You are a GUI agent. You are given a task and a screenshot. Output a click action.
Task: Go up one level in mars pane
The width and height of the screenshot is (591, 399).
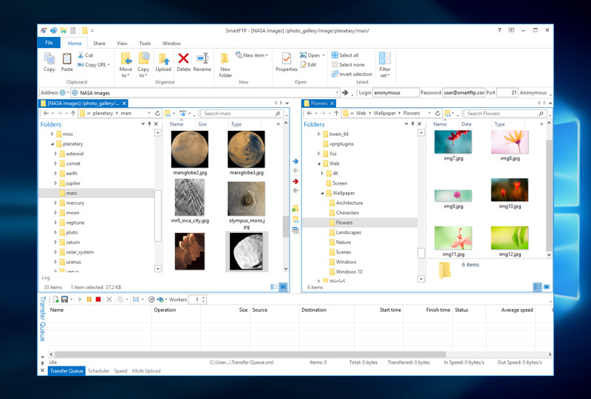(x=73, y=113)
